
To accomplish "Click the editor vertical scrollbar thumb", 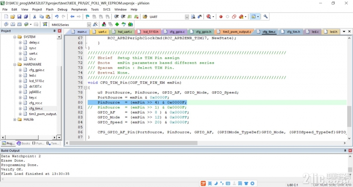I will click(349, 117).
